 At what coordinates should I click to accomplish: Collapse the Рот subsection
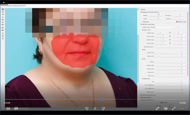(143, 59)
